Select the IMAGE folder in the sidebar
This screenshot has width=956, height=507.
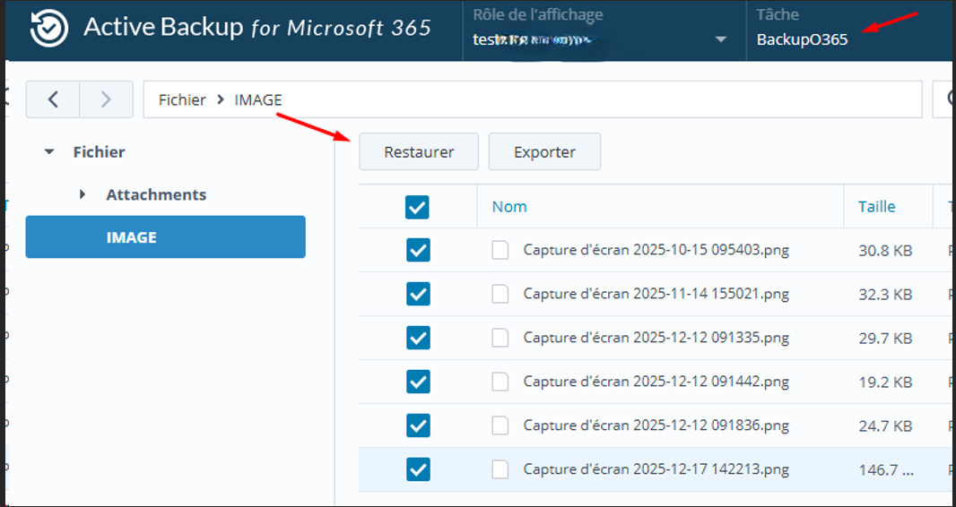click(165, 237)
